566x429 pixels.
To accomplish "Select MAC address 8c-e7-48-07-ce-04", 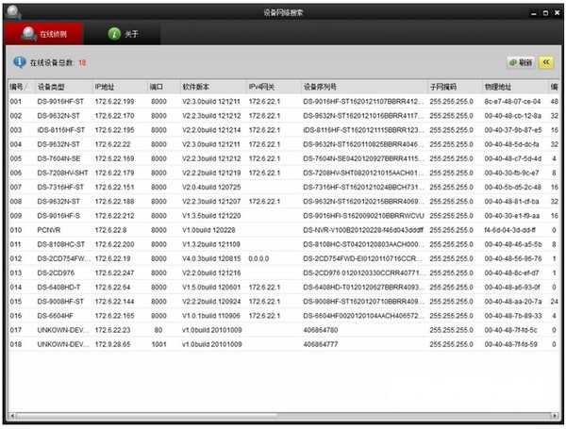I will 512,102.
